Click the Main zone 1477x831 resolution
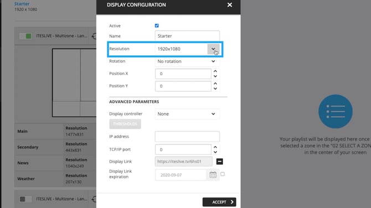 pos(74,134)
